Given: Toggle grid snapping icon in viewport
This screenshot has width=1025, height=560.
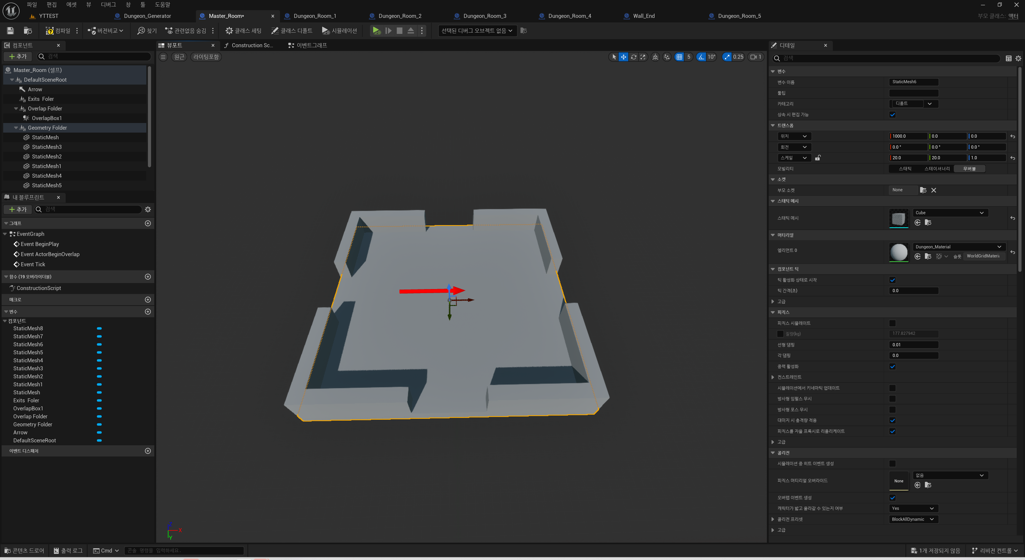Looking at the screenshot, I should tap(679, 57).
